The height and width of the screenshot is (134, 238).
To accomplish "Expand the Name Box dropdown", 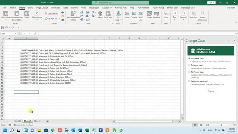I will (x=15, y=33).
